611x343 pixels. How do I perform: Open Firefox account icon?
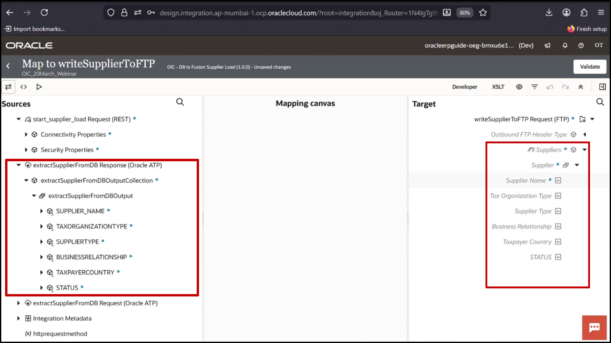[x=566, y=13]
